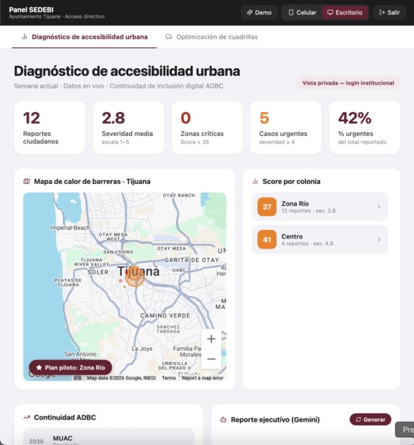Click the star icon in Plan piloto button

[39, 367]
